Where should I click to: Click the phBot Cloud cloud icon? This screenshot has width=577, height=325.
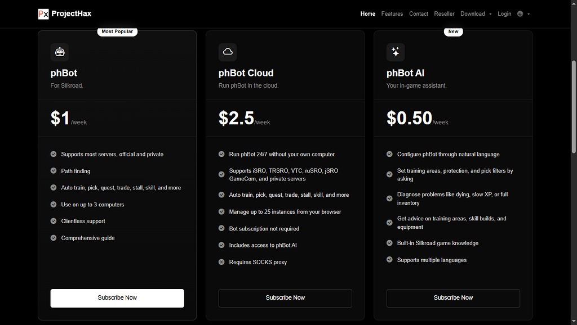(228, 52)
